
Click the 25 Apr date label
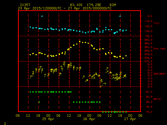pyautogui.click(x=48, y=119)
